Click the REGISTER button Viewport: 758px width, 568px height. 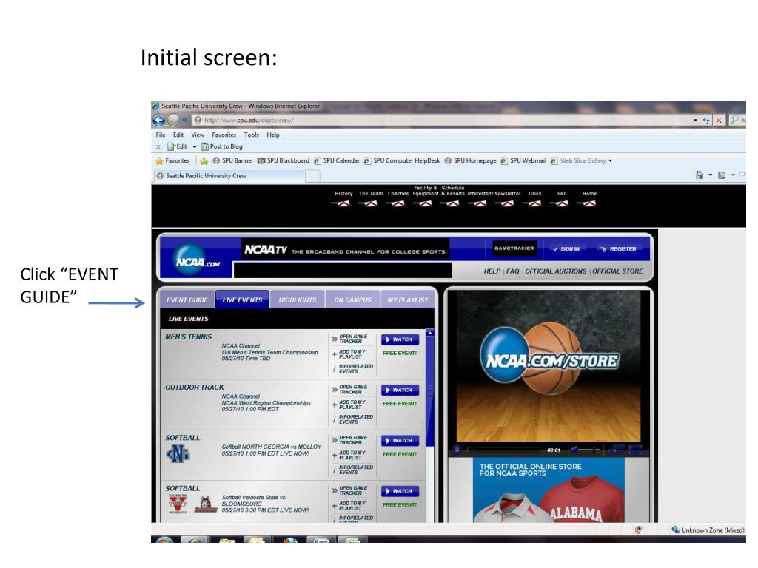(618, 248)
